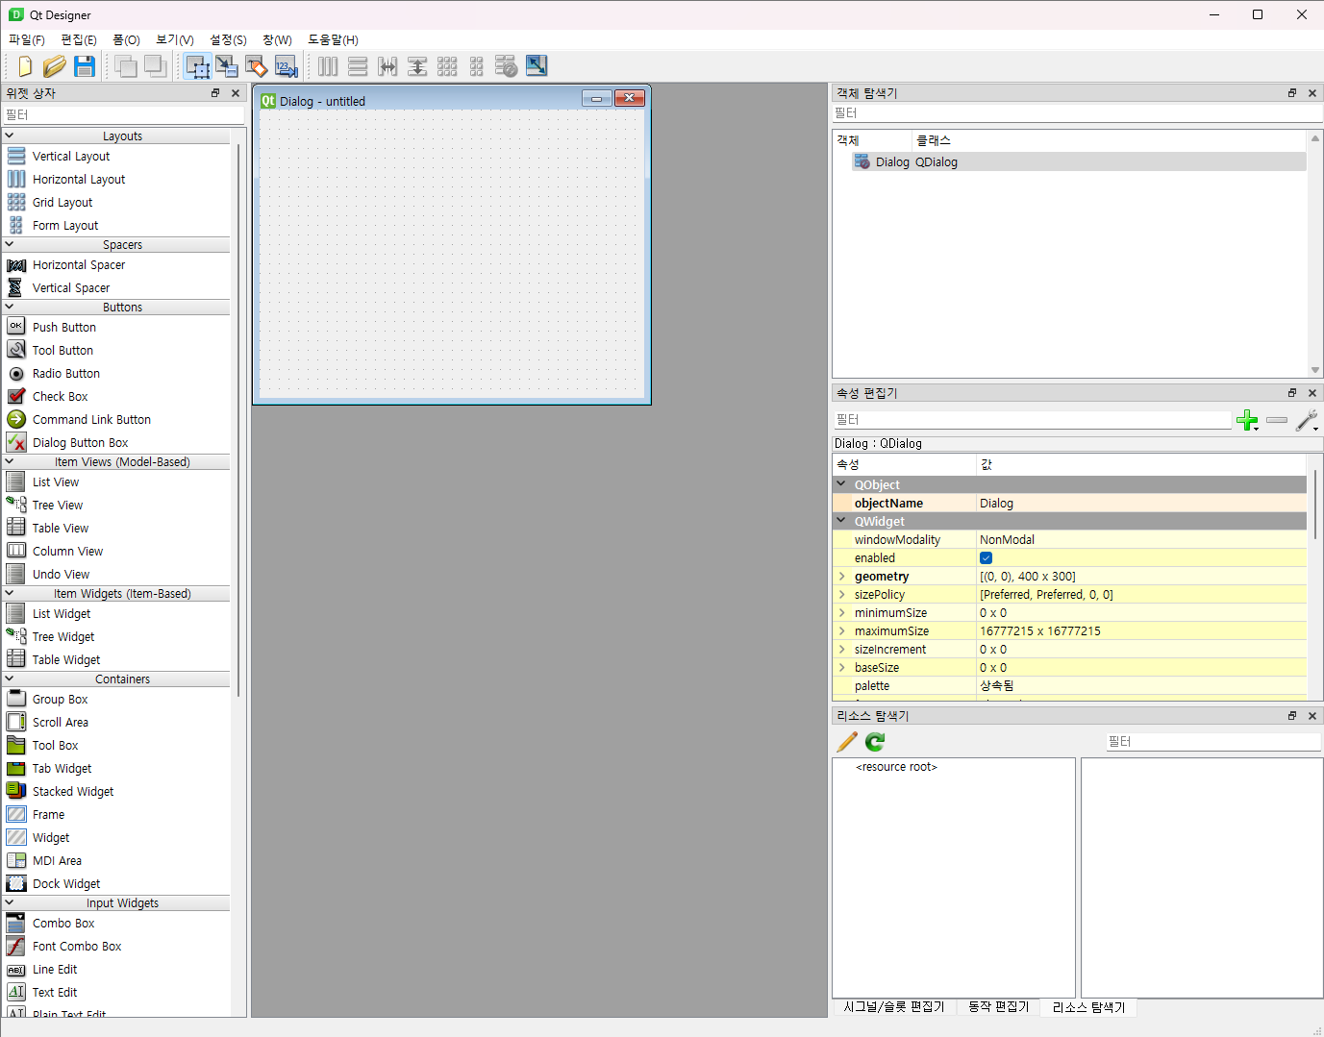The image size is (1324, 1037).
Task: Switch to 시그널/슬롯 편집기 tab
Action: tap(894, 1007)
